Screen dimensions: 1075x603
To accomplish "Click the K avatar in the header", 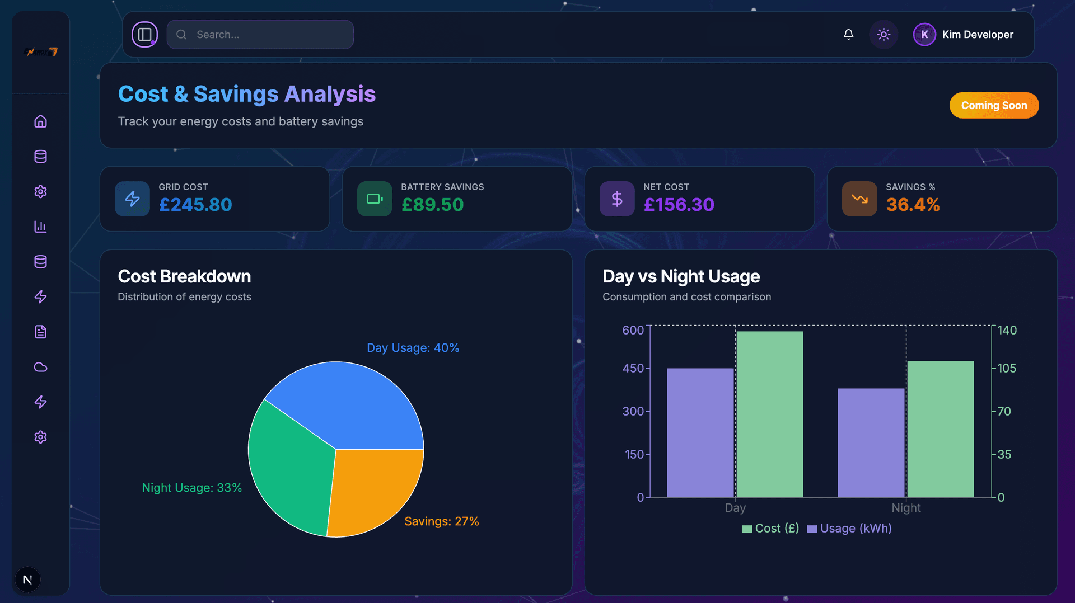I will point(924,35).
